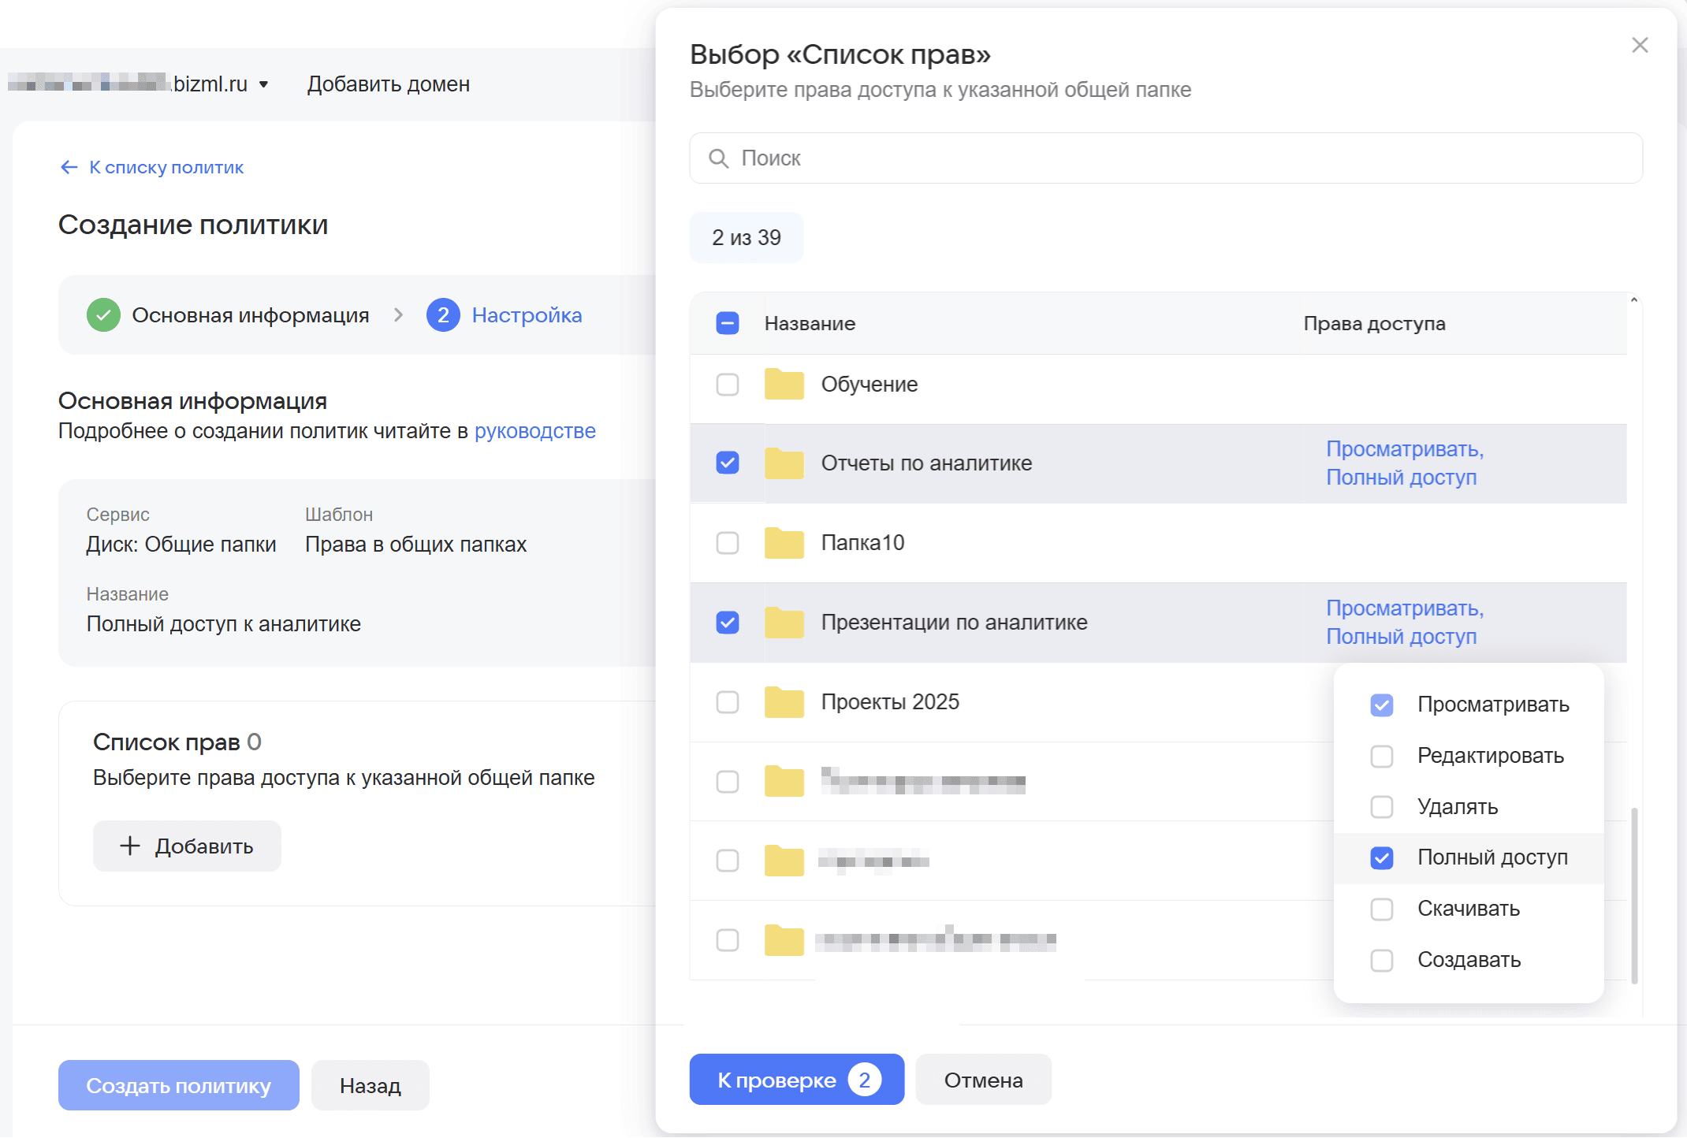Click the Папка10 folder icon
Image resolution: width=1687 pixels, height=1138 pixels.
pos(784,543)
